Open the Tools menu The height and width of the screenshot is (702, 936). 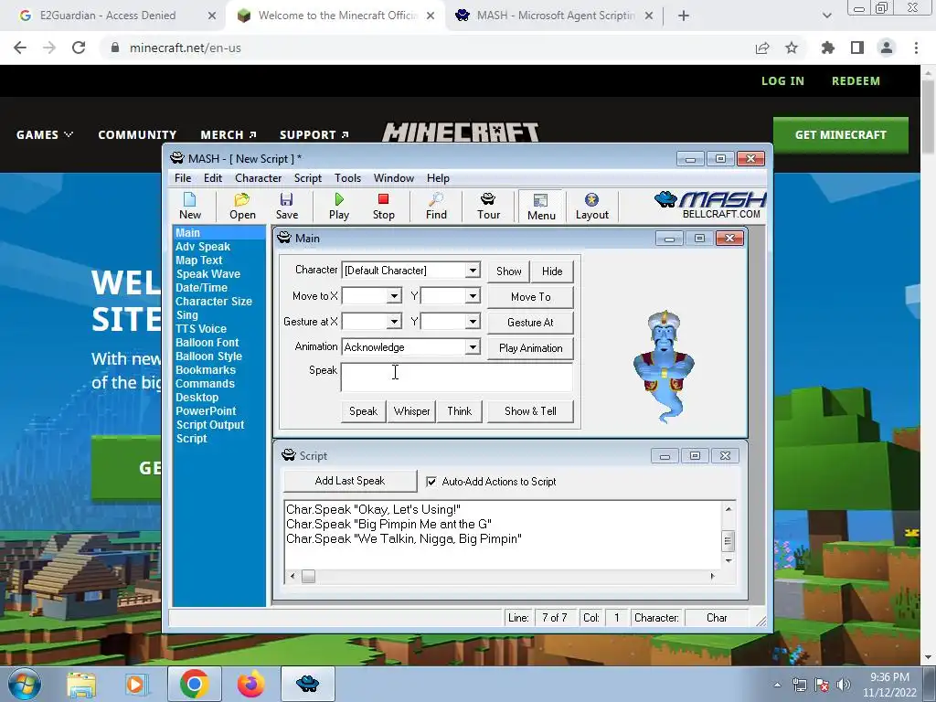347,178
